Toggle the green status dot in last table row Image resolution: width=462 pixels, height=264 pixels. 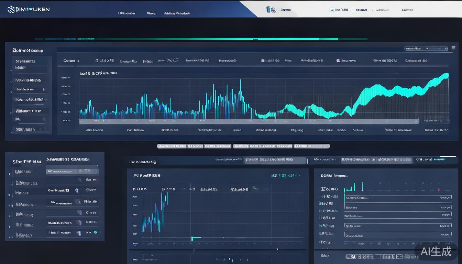coord(95,233)
